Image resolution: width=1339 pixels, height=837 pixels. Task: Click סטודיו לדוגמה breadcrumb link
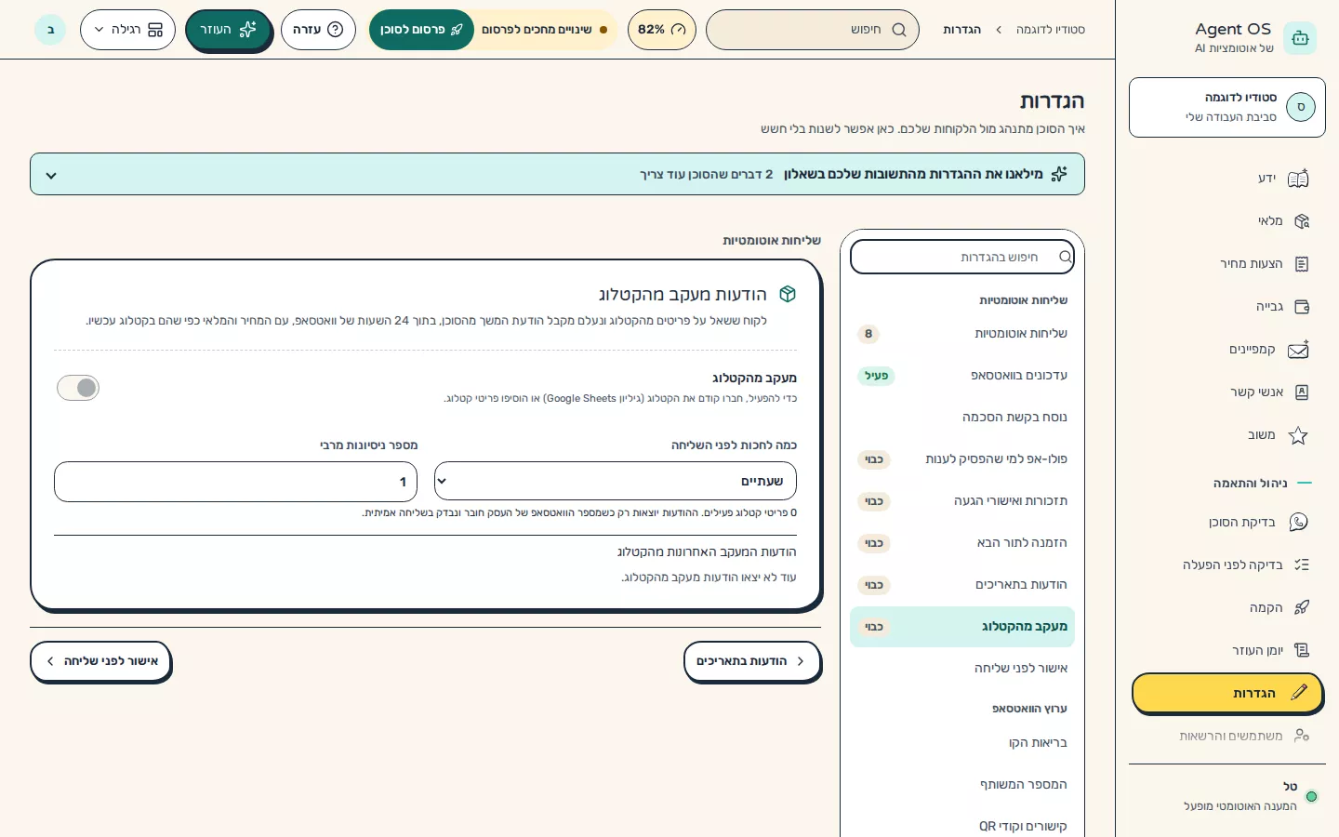coord(1050,30)
